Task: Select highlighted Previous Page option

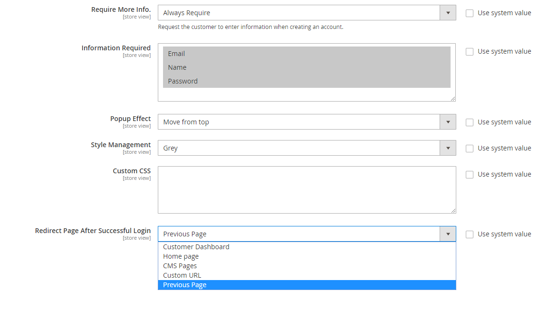Action: (185, 285)
